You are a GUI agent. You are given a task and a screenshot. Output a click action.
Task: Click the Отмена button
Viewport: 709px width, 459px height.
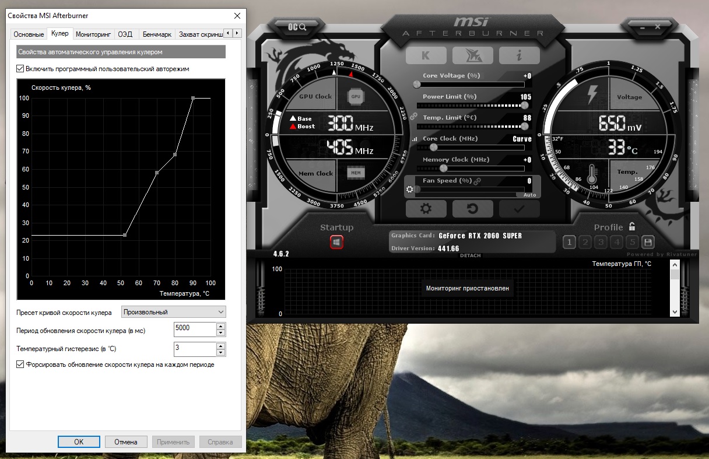click(126, 442)
